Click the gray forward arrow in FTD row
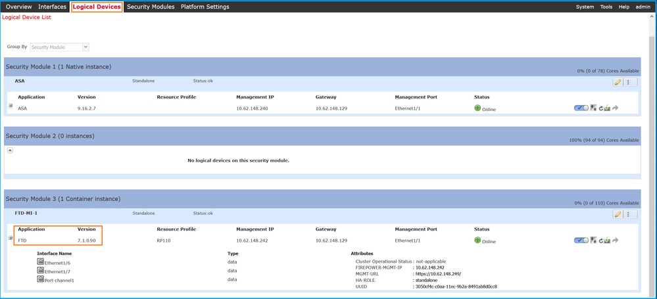 point(615,240)
